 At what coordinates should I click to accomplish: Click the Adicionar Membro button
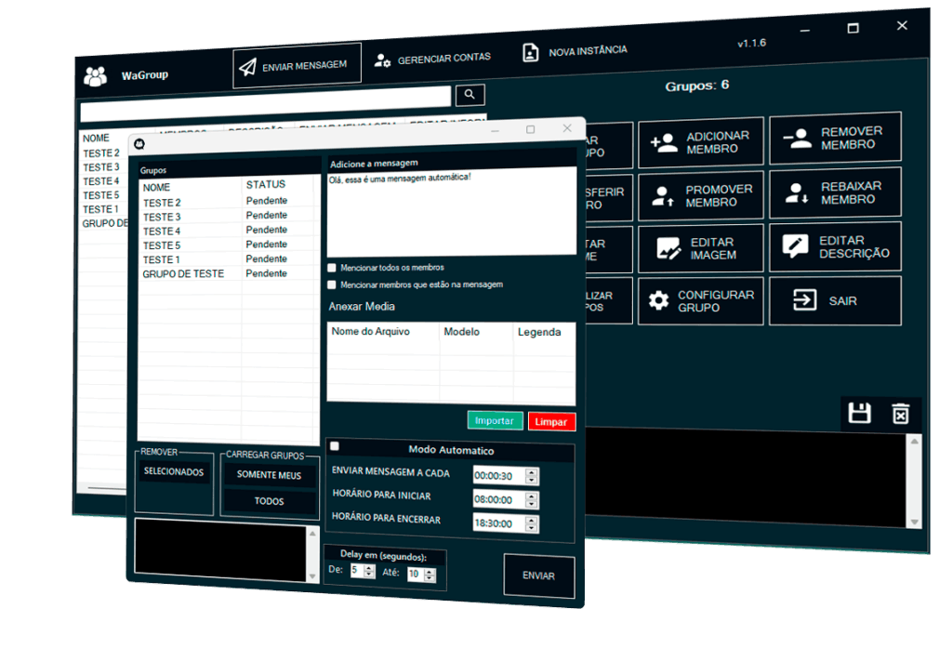pyautogui.click(x=701, y=142)
